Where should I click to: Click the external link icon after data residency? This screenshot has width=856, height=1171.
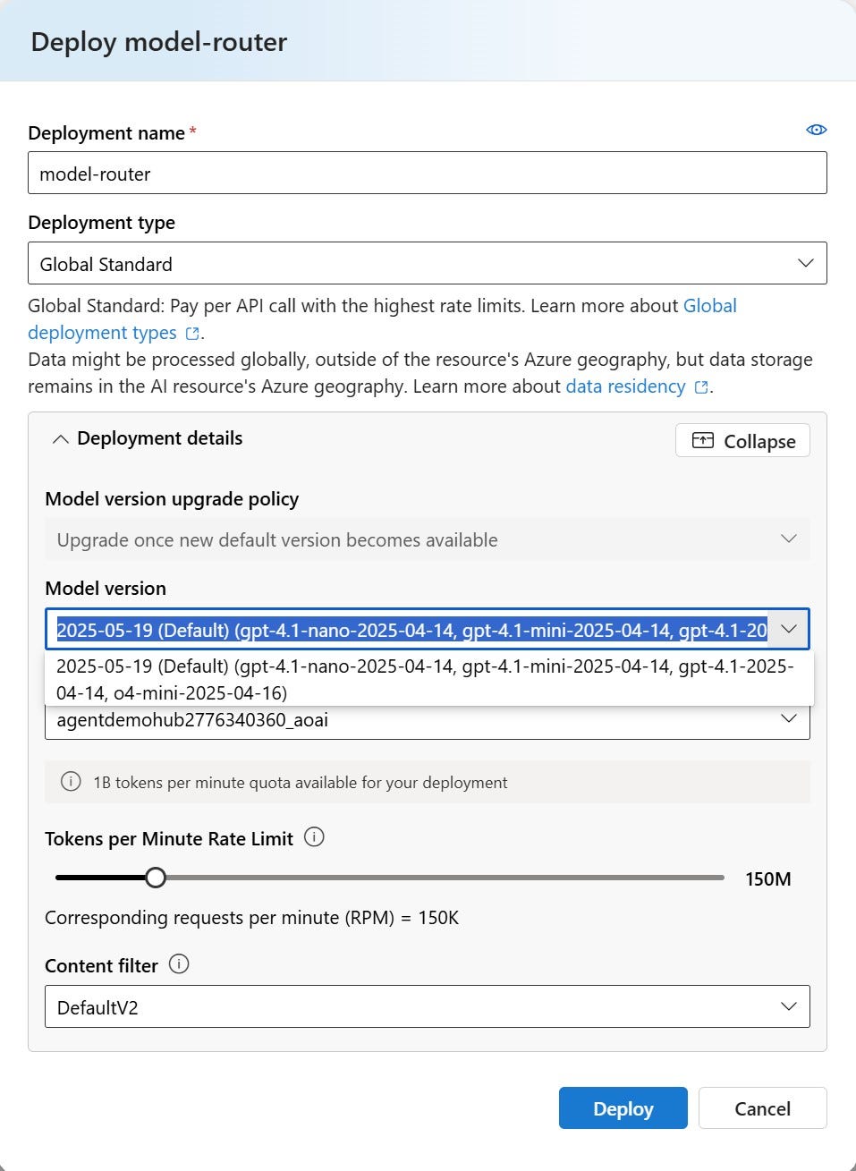(x=701, y=387)
